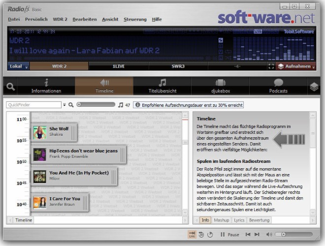Toggle the repeat icon in the display
Screen dimensions: 325x246
pos(228,52)
